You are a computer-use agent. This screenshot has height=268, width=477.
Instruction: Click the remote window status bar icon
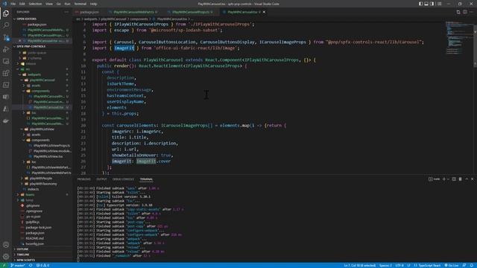coord(4,265)
